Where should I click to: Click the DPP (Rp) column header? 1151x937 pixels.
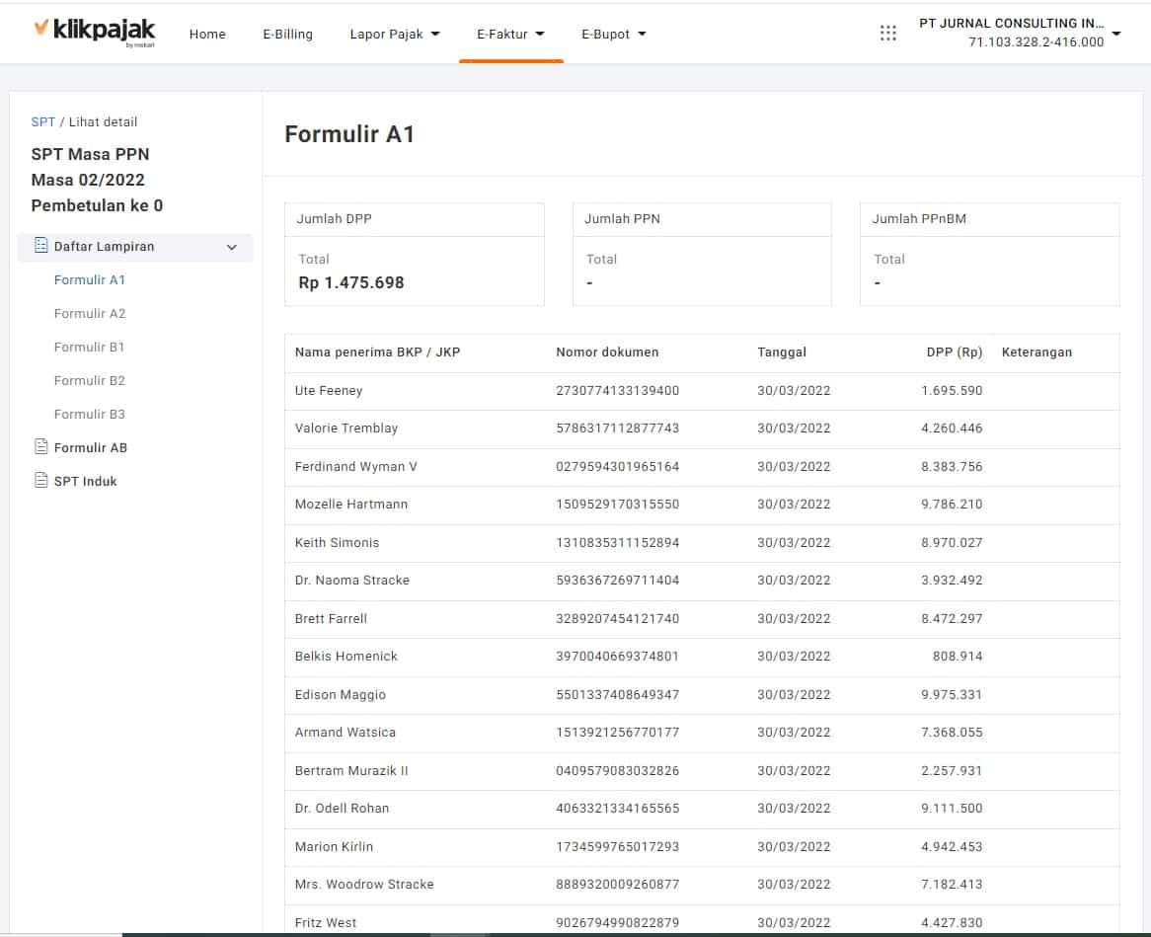click(954, 352)
